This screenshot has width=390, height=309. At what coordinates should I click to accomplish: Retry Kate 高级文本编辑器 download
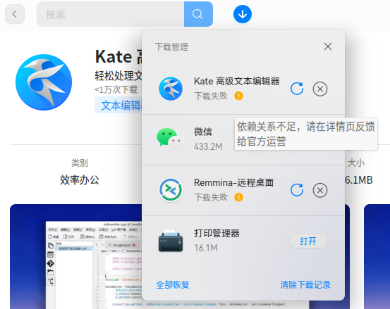pyautogui.click(x=297, y=89)
